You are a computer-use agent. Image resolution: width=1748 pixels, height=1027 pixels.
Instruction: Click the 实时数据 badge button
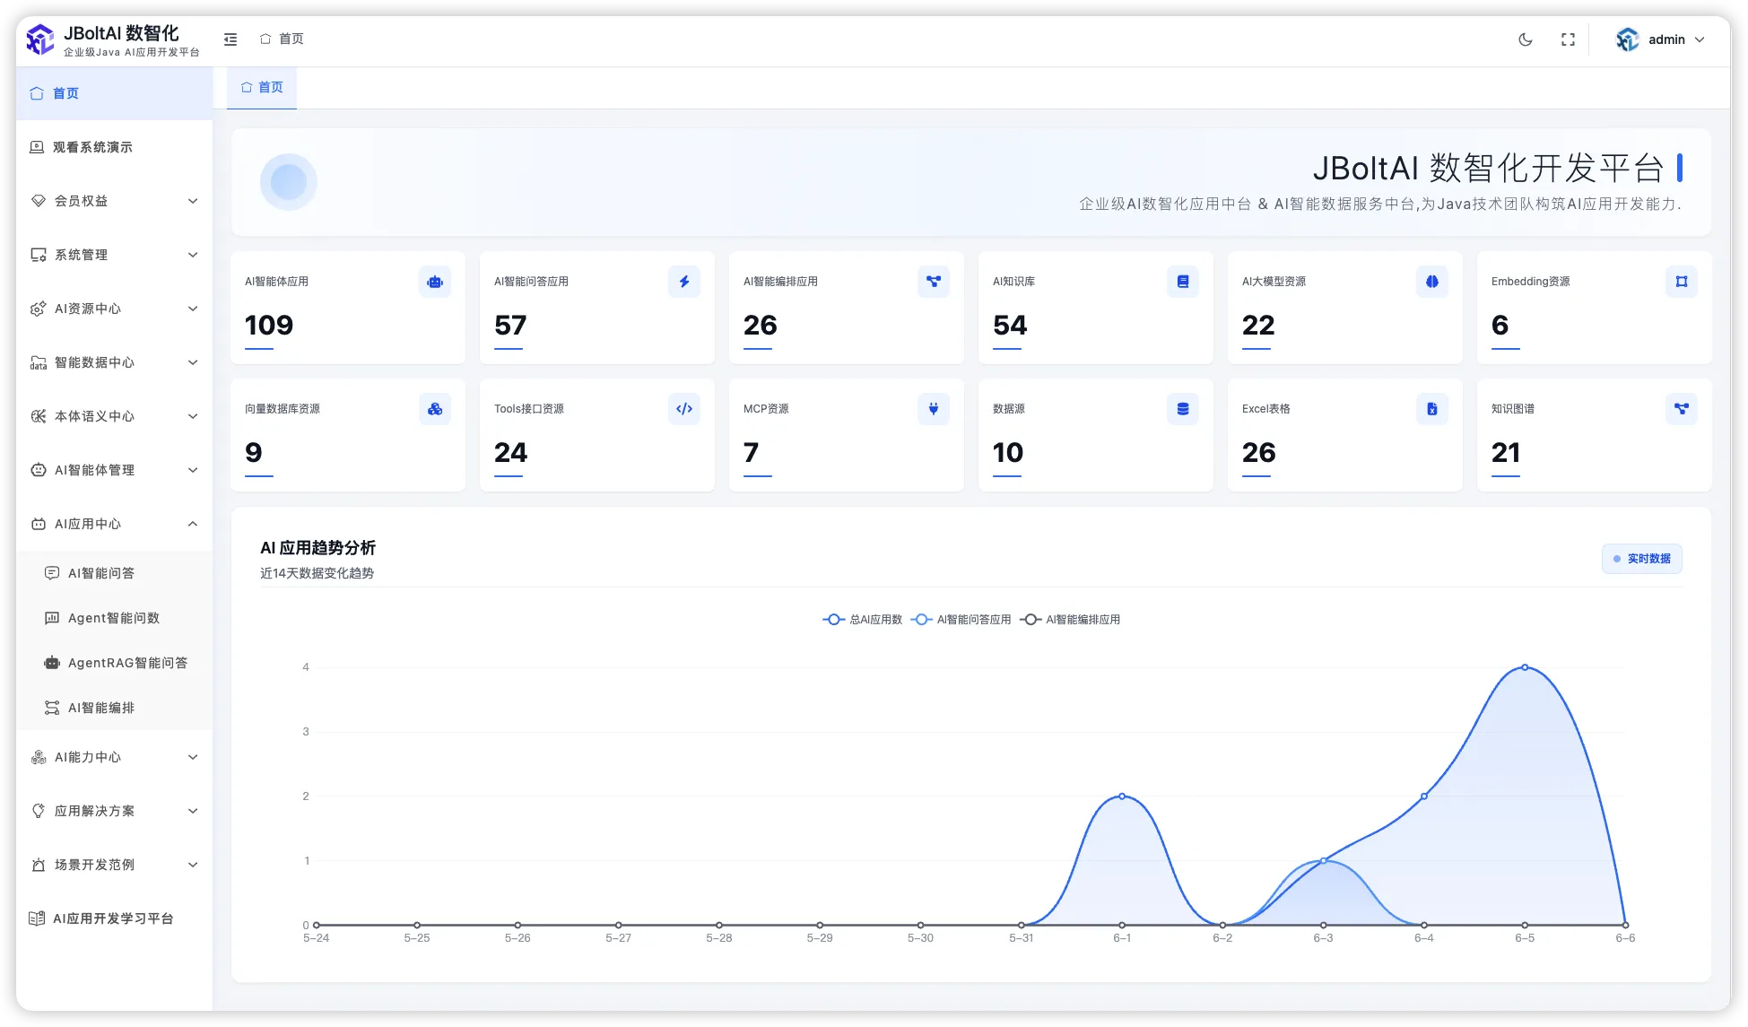click(x=1641, y=559)
